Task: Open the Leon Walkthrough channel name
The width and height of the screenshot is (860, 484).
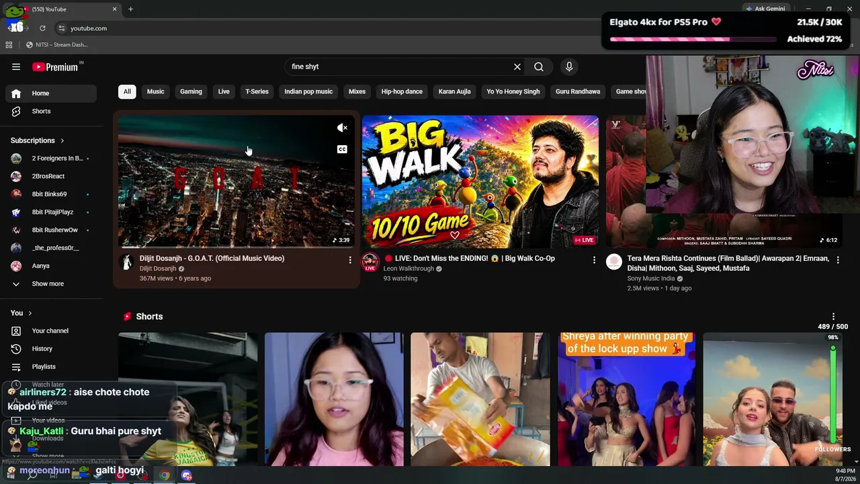Action: tap(408, 269)
